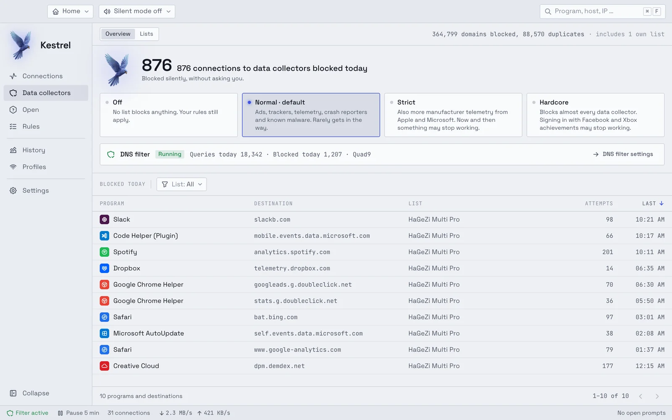The height and width of the screenshot is (420, 672).
Task: Click the Kestrel bird logo in sidebar
Action: 21,45
